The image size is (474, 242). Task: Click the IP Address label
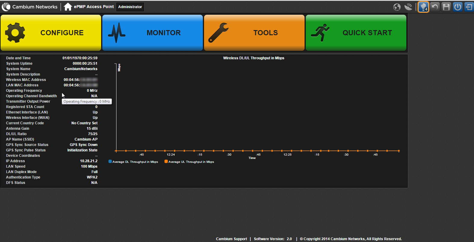tap(15, 161)
